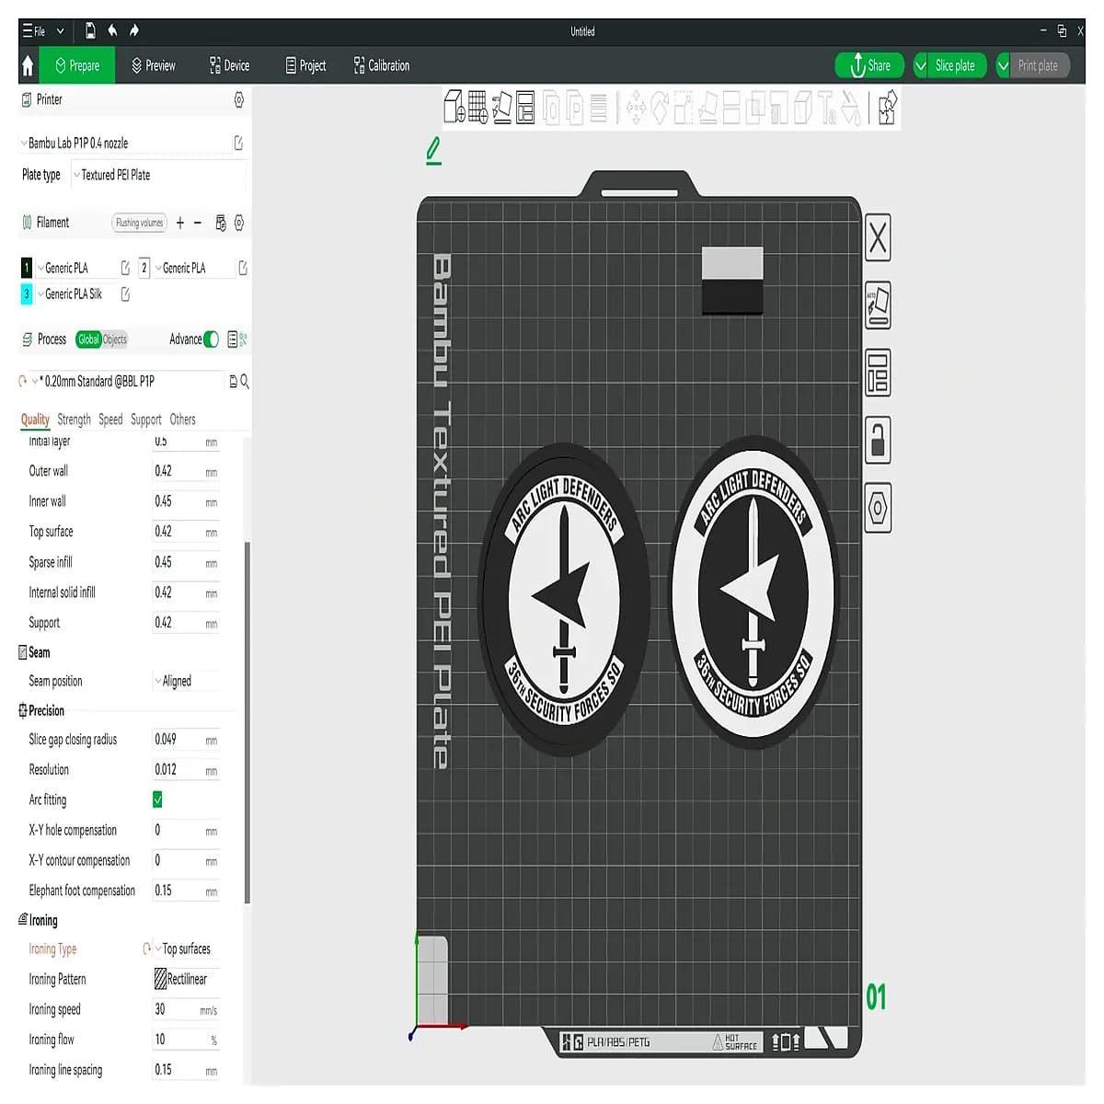Open filament 3 Generic PLA Silk dropdown
The width and height of the screenshot is (1104, 1104).
coord(77,294)
